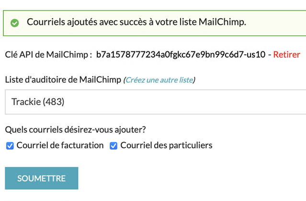Click the "(483)" count in the audience selector
Viewport: 306px width, 201px height.
click(54, 102)
